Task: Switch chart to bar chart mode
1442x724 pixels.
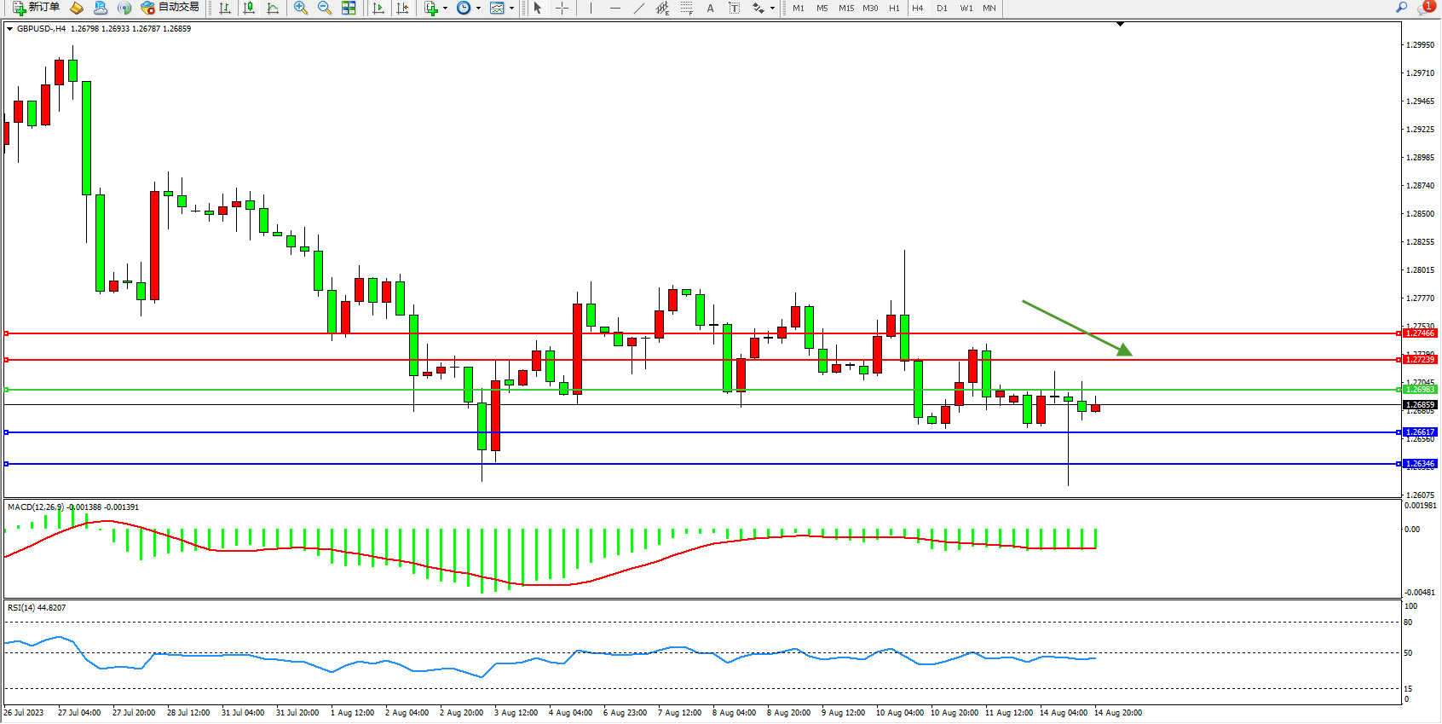Action: 225,8
